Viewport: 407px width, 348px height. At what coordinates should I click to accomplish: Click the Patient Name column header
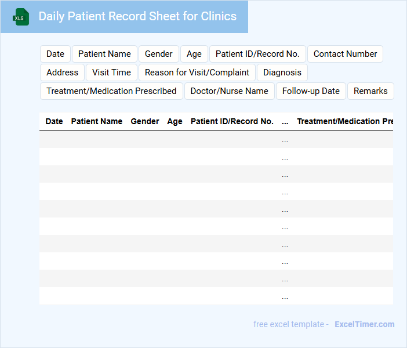click(96, 121)
